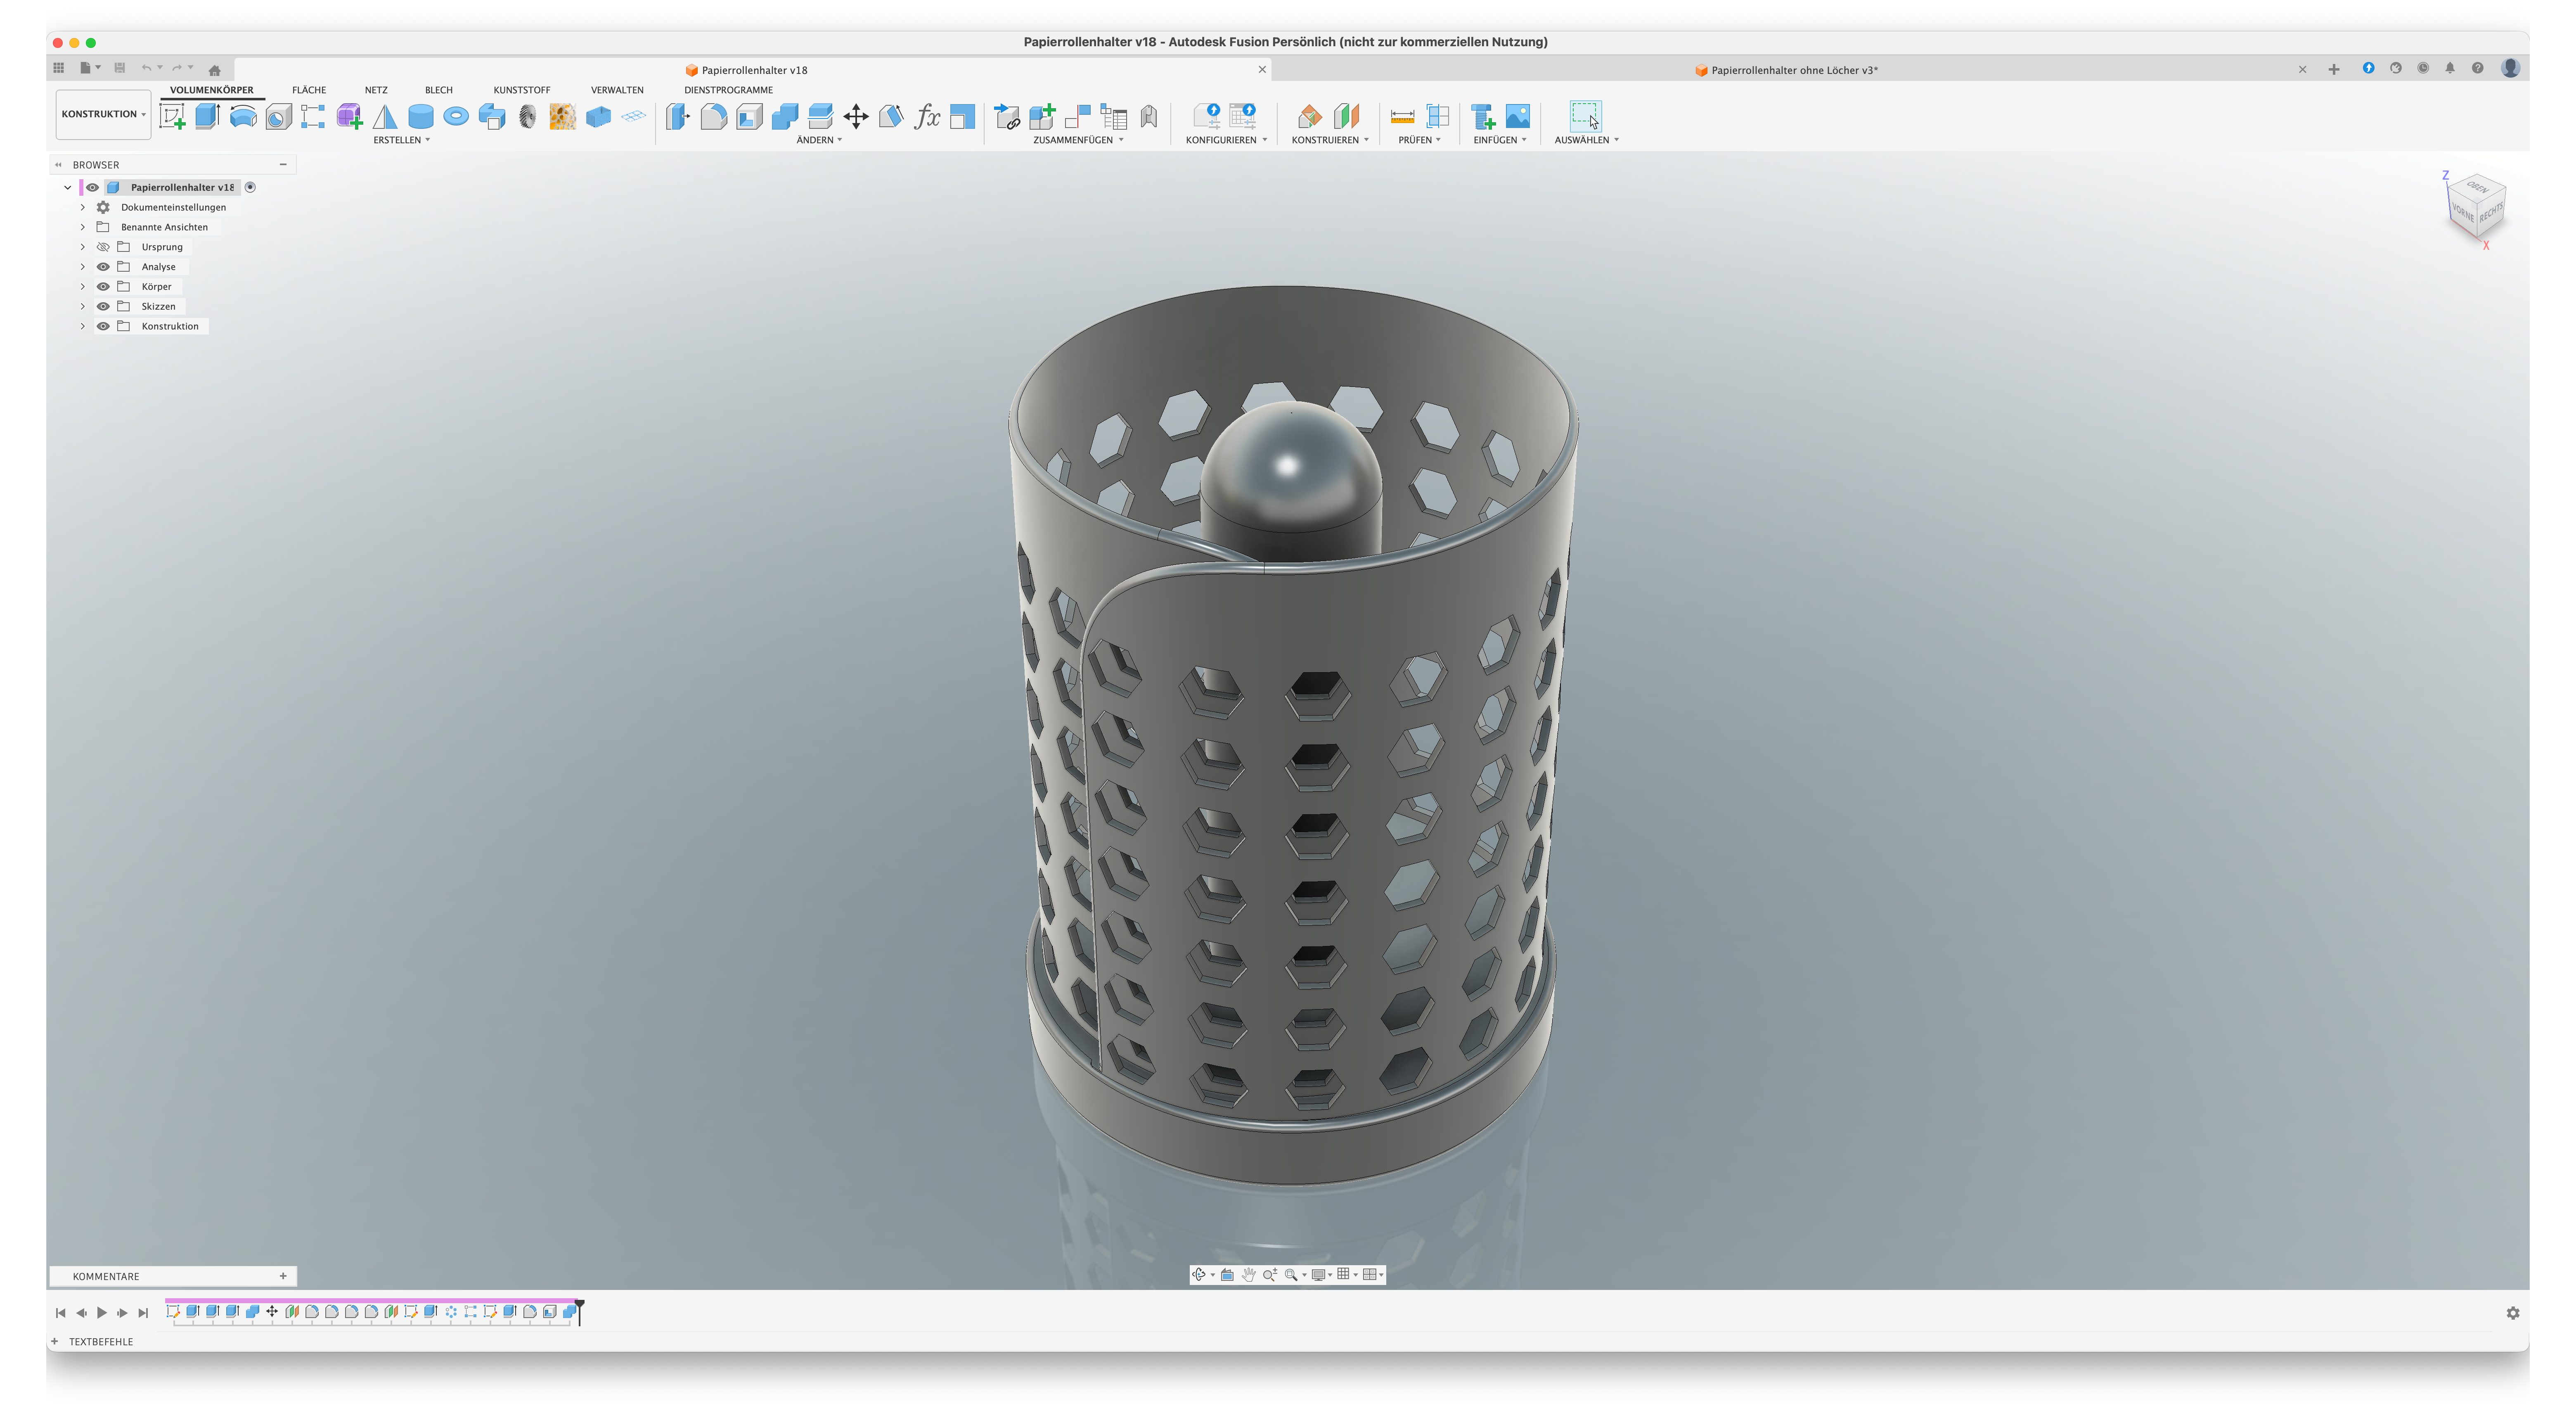2576x1413 pixels.
Task: Hide the Konstruktion folder via eye icon
Action: pyautogui.click(x=103, y=326)
